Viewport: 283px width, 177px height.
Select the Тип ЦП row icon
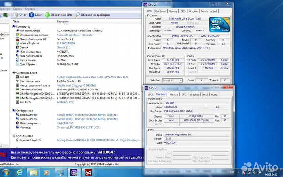pyautogui.click(x=17, y=77)
